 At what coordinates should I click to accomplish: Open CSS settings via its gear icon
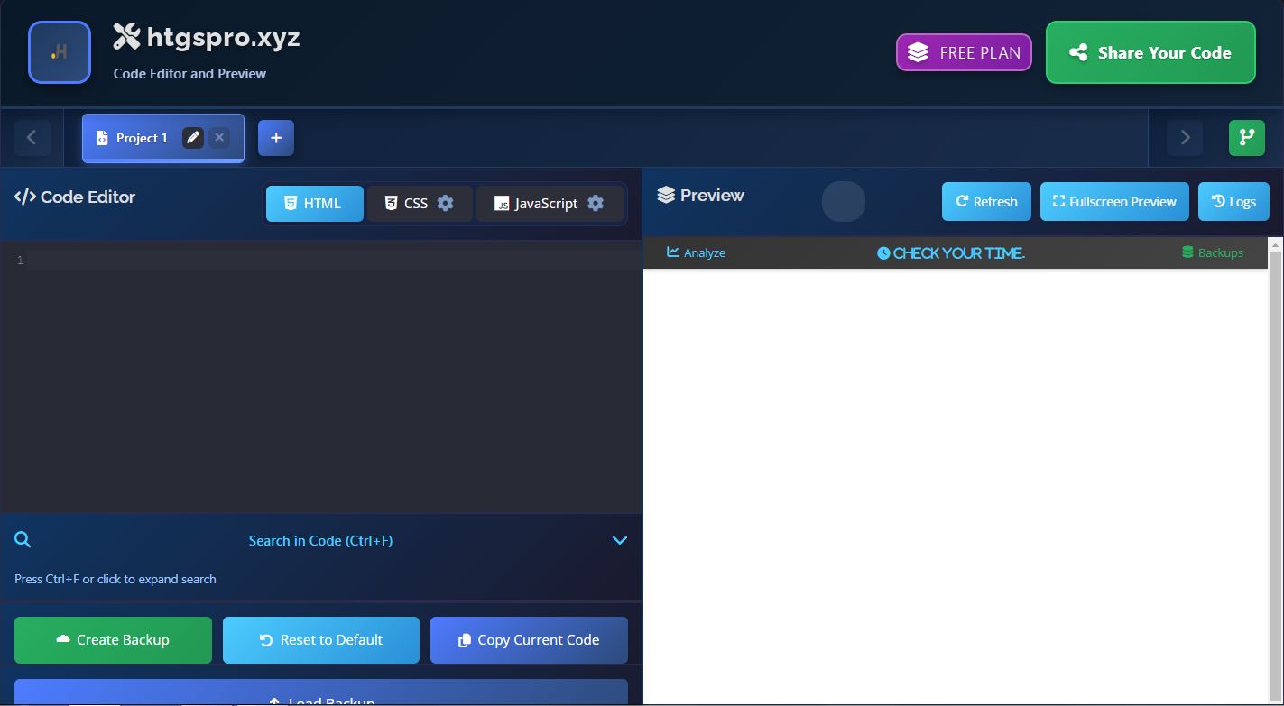click(446, 203)
